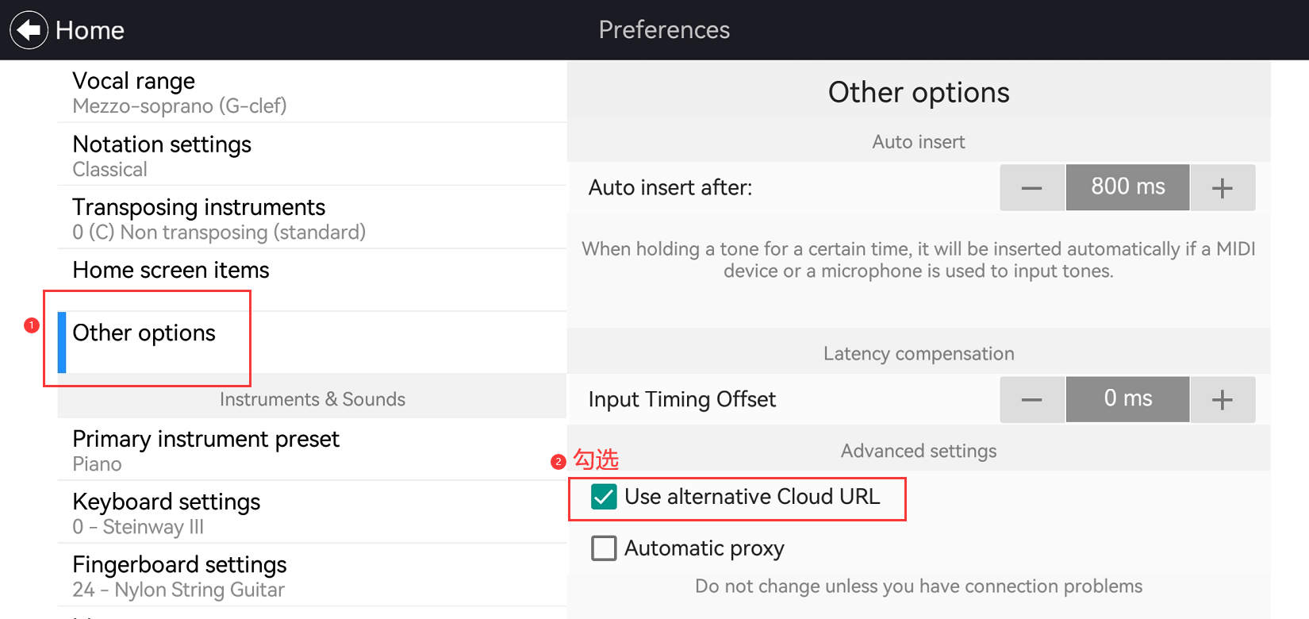Increase Auto insert after with plus
The image size is (1309, 619).
pos(1222,188)
